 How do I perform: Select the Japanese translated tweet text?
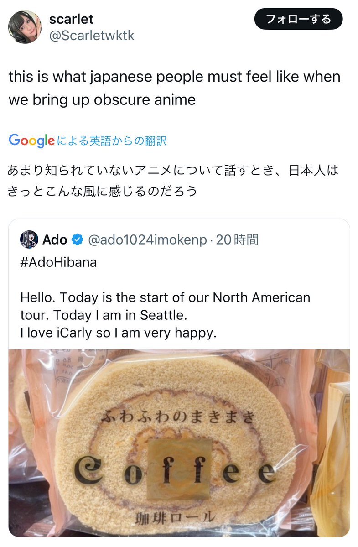point(173,180)
